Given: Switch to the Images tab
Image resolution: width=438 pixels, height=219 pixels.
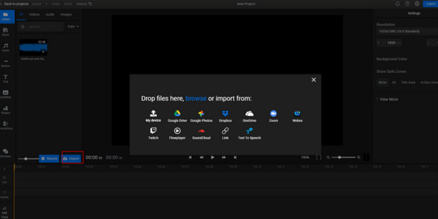Looking at the screenshot, I should click(66, 14).
